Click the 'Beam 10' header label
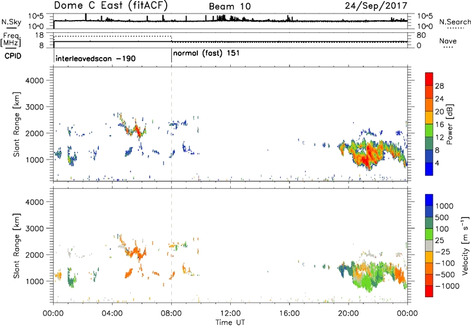 point(230,6)
